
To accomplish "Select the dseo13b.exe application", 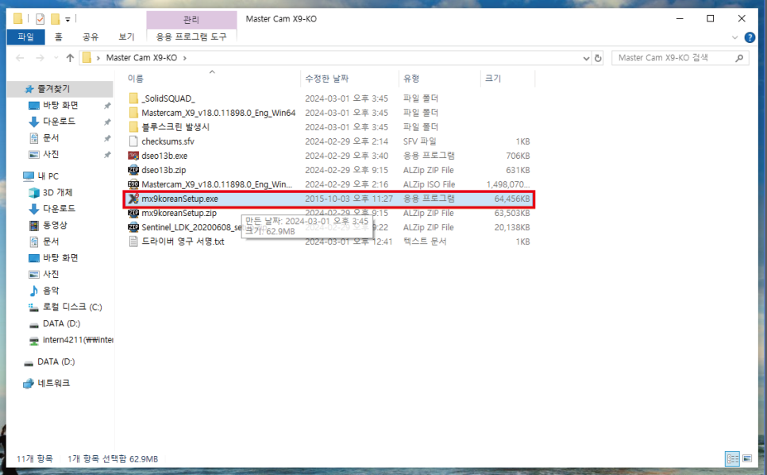I will 164,156.
